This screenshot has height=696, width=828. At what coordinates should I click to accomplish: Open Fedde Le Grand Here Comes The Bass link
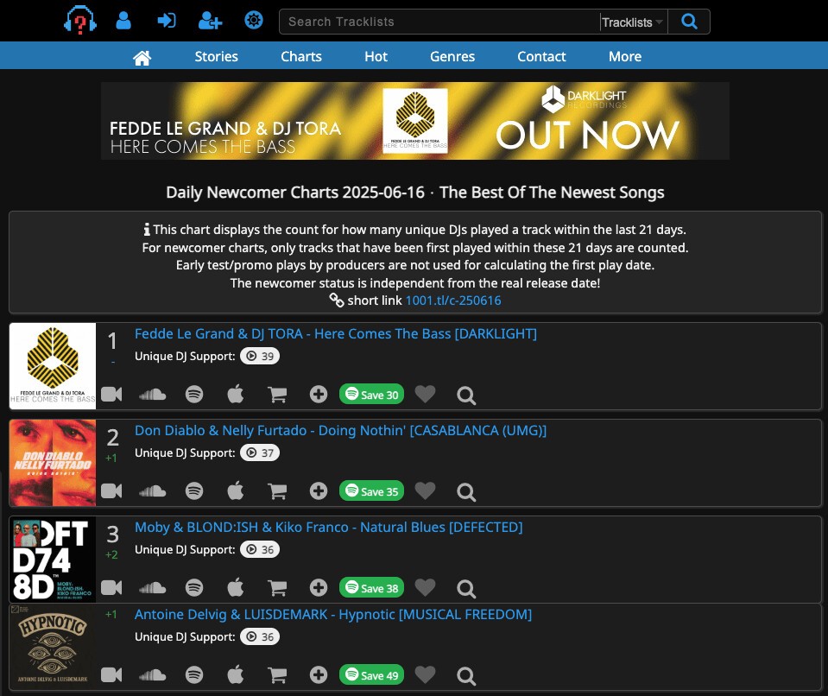[x=336, y=333]
